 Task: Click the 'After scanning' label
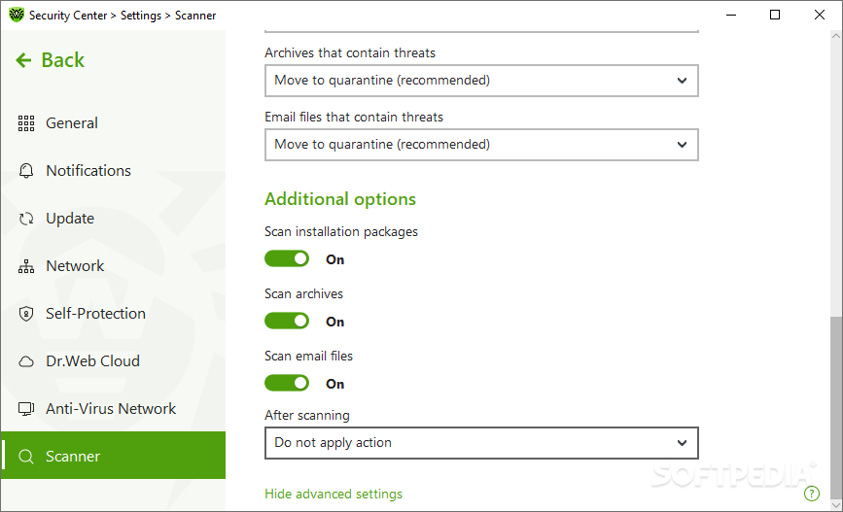(307, 415)
